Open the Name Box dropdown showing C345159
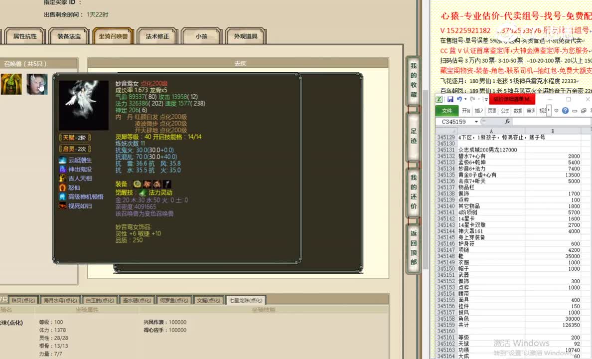 pos(477,121)
